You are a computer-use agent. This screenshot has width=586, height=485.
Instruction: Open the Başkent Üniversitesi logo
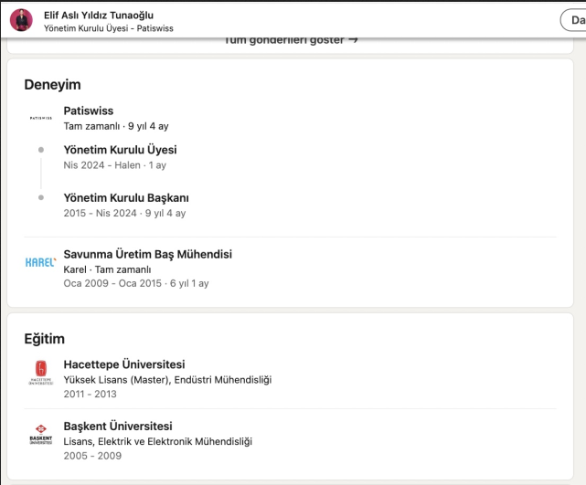41,434
